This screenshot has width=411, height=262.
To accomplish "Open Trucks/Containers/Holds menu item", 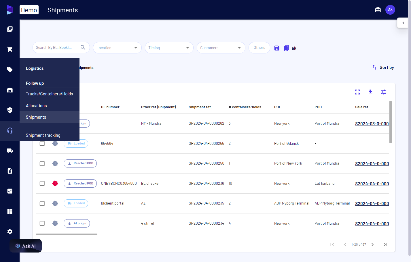I will point(50,94).
